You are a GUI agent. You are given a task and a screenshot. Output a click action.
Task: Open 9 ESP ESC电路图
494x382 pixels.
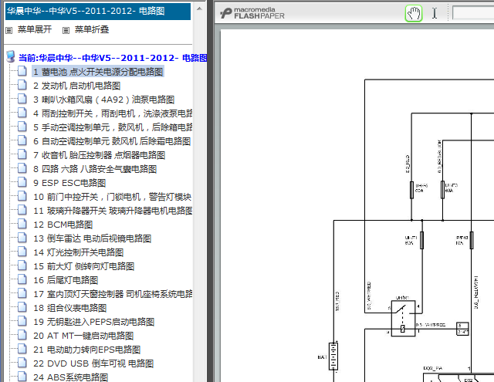(69, 183)
